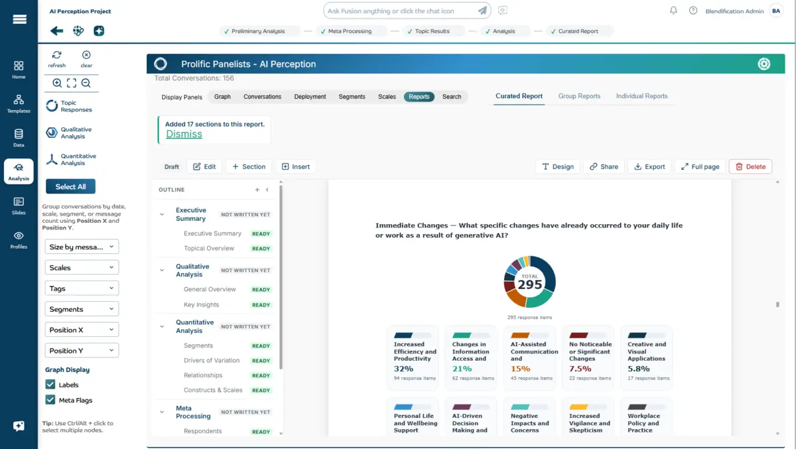Click the donut chart total 295

tap(529, 282)
